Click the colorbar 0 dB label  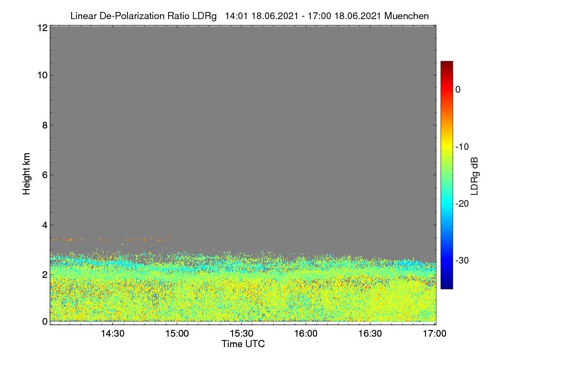point(458,89)
